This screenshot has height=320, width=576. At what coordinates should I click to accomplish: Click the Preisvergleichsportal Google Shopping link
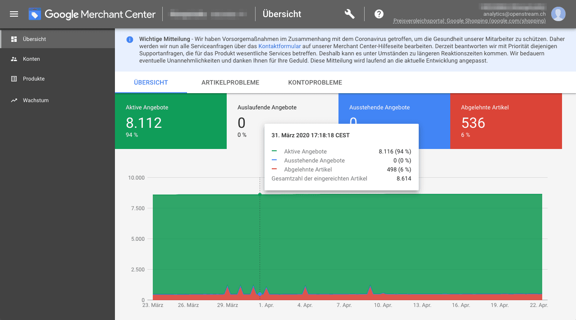[469, 21]
